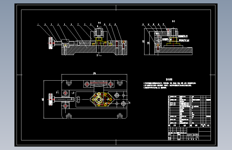
Task: Select the technical requirements heading
Action: point(169,80)
